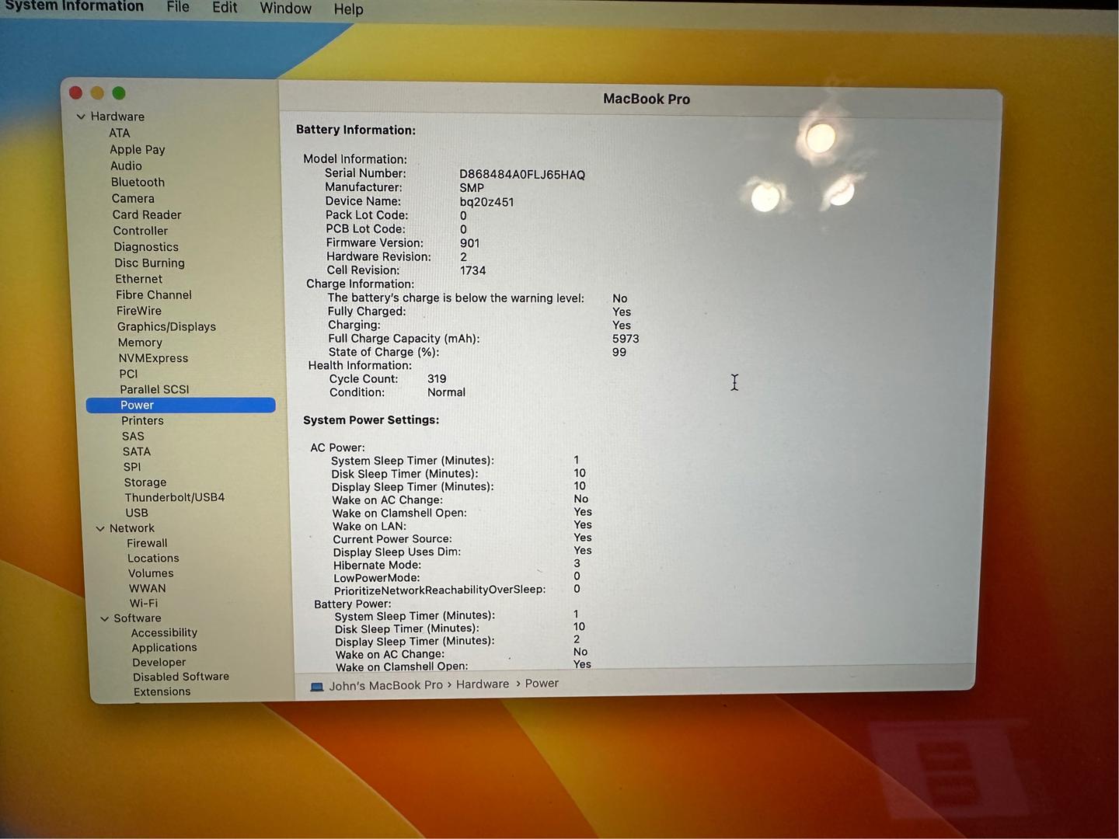This screenshot has height=839, width=1119.
Task: Select Thunderbolt/USB4 in the sidebar
Action: [175, 497]
